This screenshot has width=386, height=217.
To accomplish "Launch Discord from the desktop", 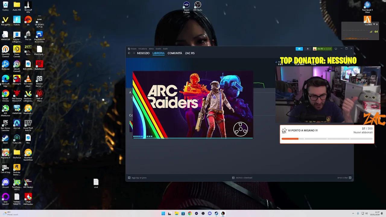I will pyautogui.click(x=5, y=182).
